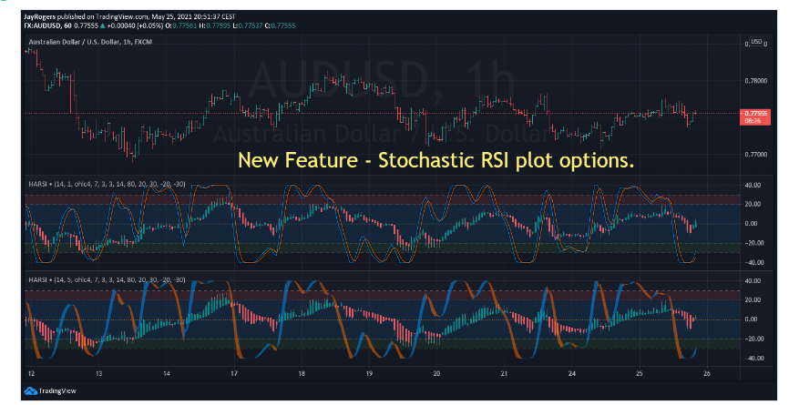Click date label 12 on time axis
This screenshot has width=799, height=405.
32,374
